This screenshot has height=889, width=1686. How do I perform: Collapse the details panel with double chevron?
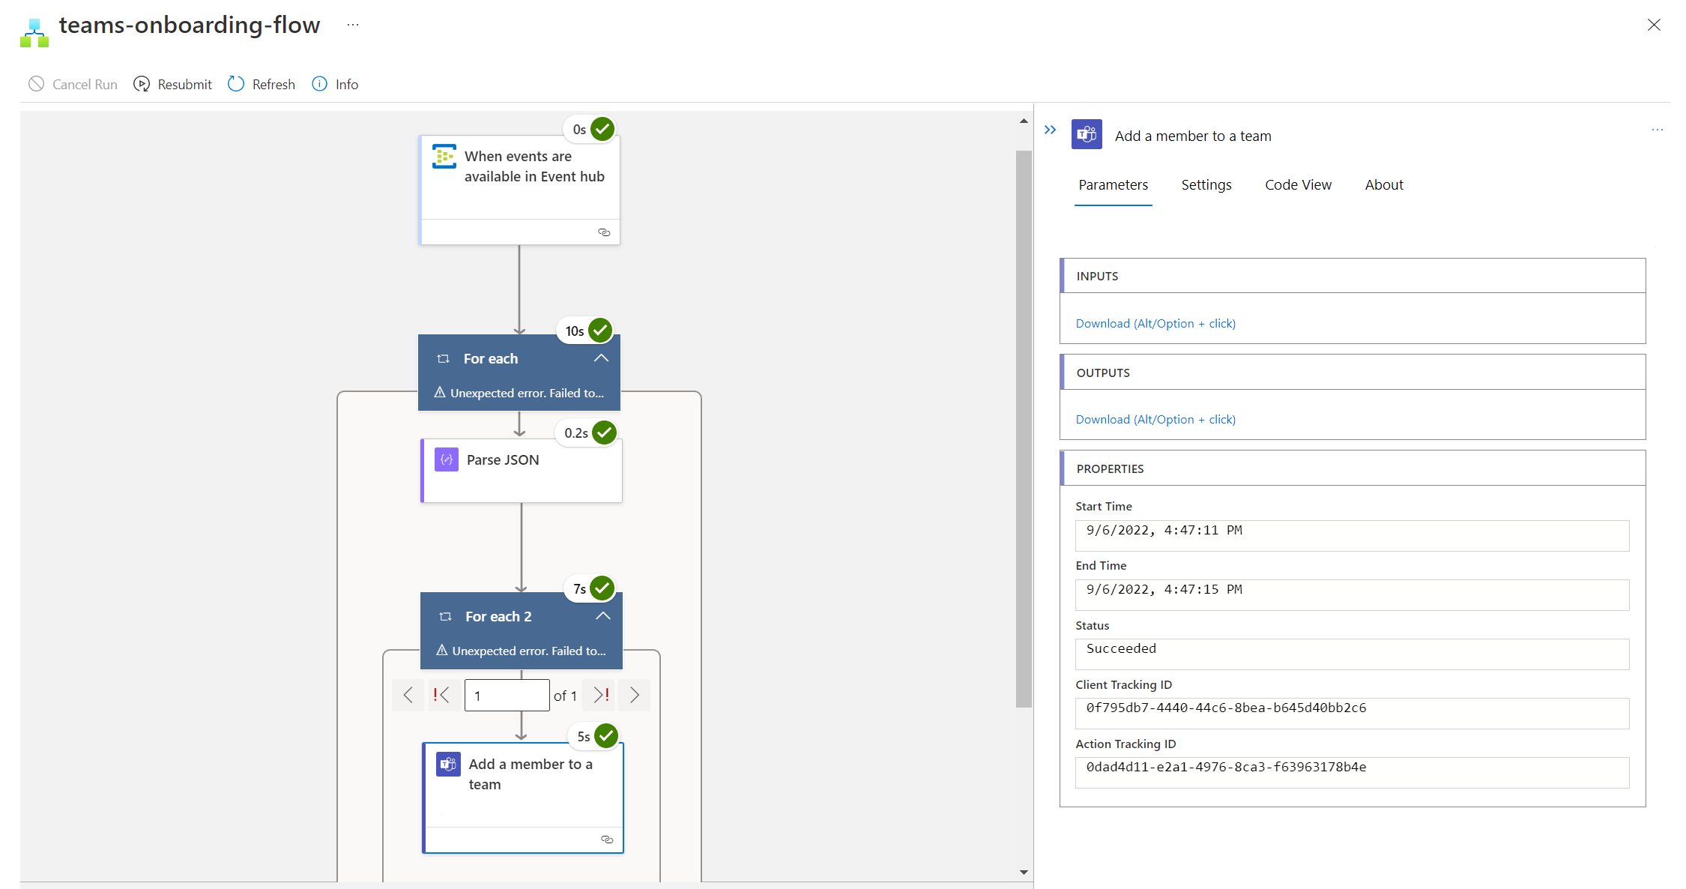[1051, 130]
